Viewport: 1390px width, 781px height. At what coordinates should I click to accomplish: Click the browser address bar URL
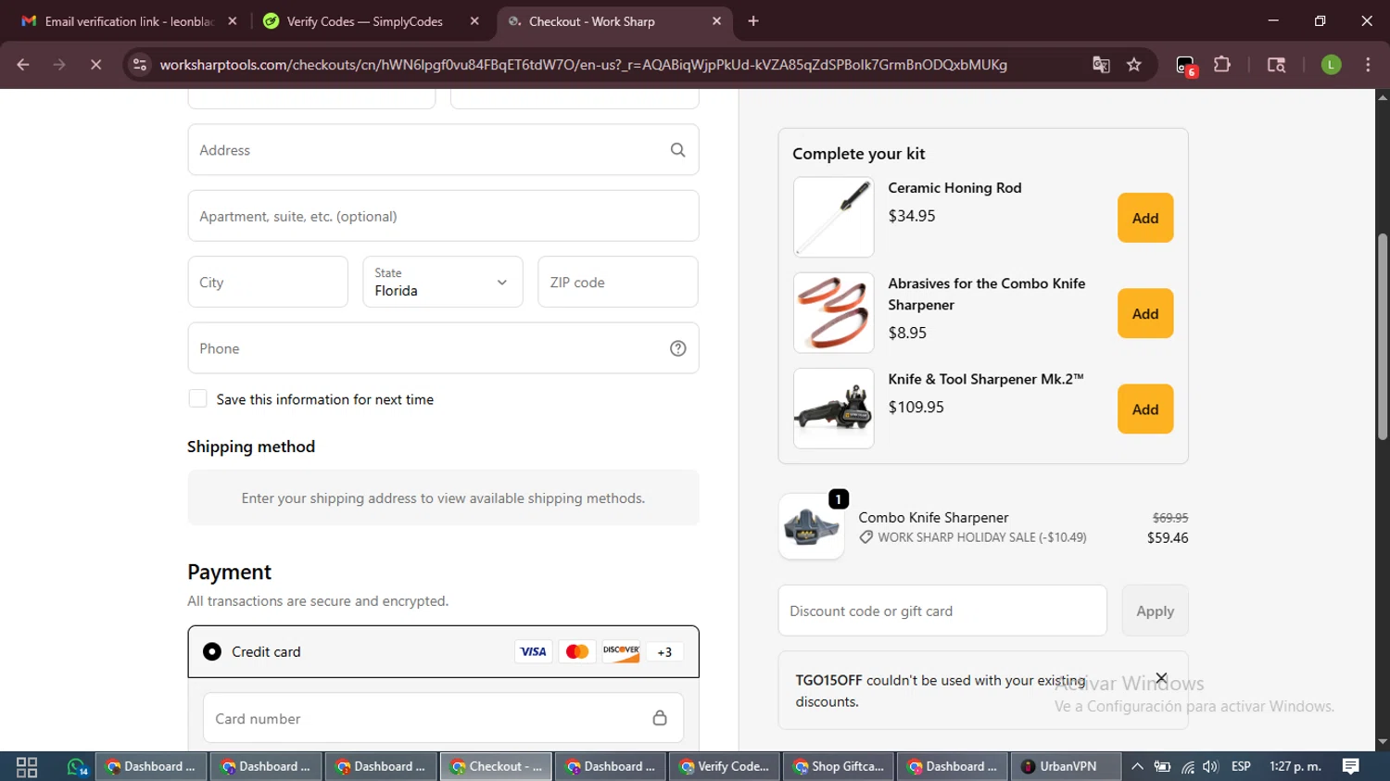pyautogui.click(x=584, y=65)
